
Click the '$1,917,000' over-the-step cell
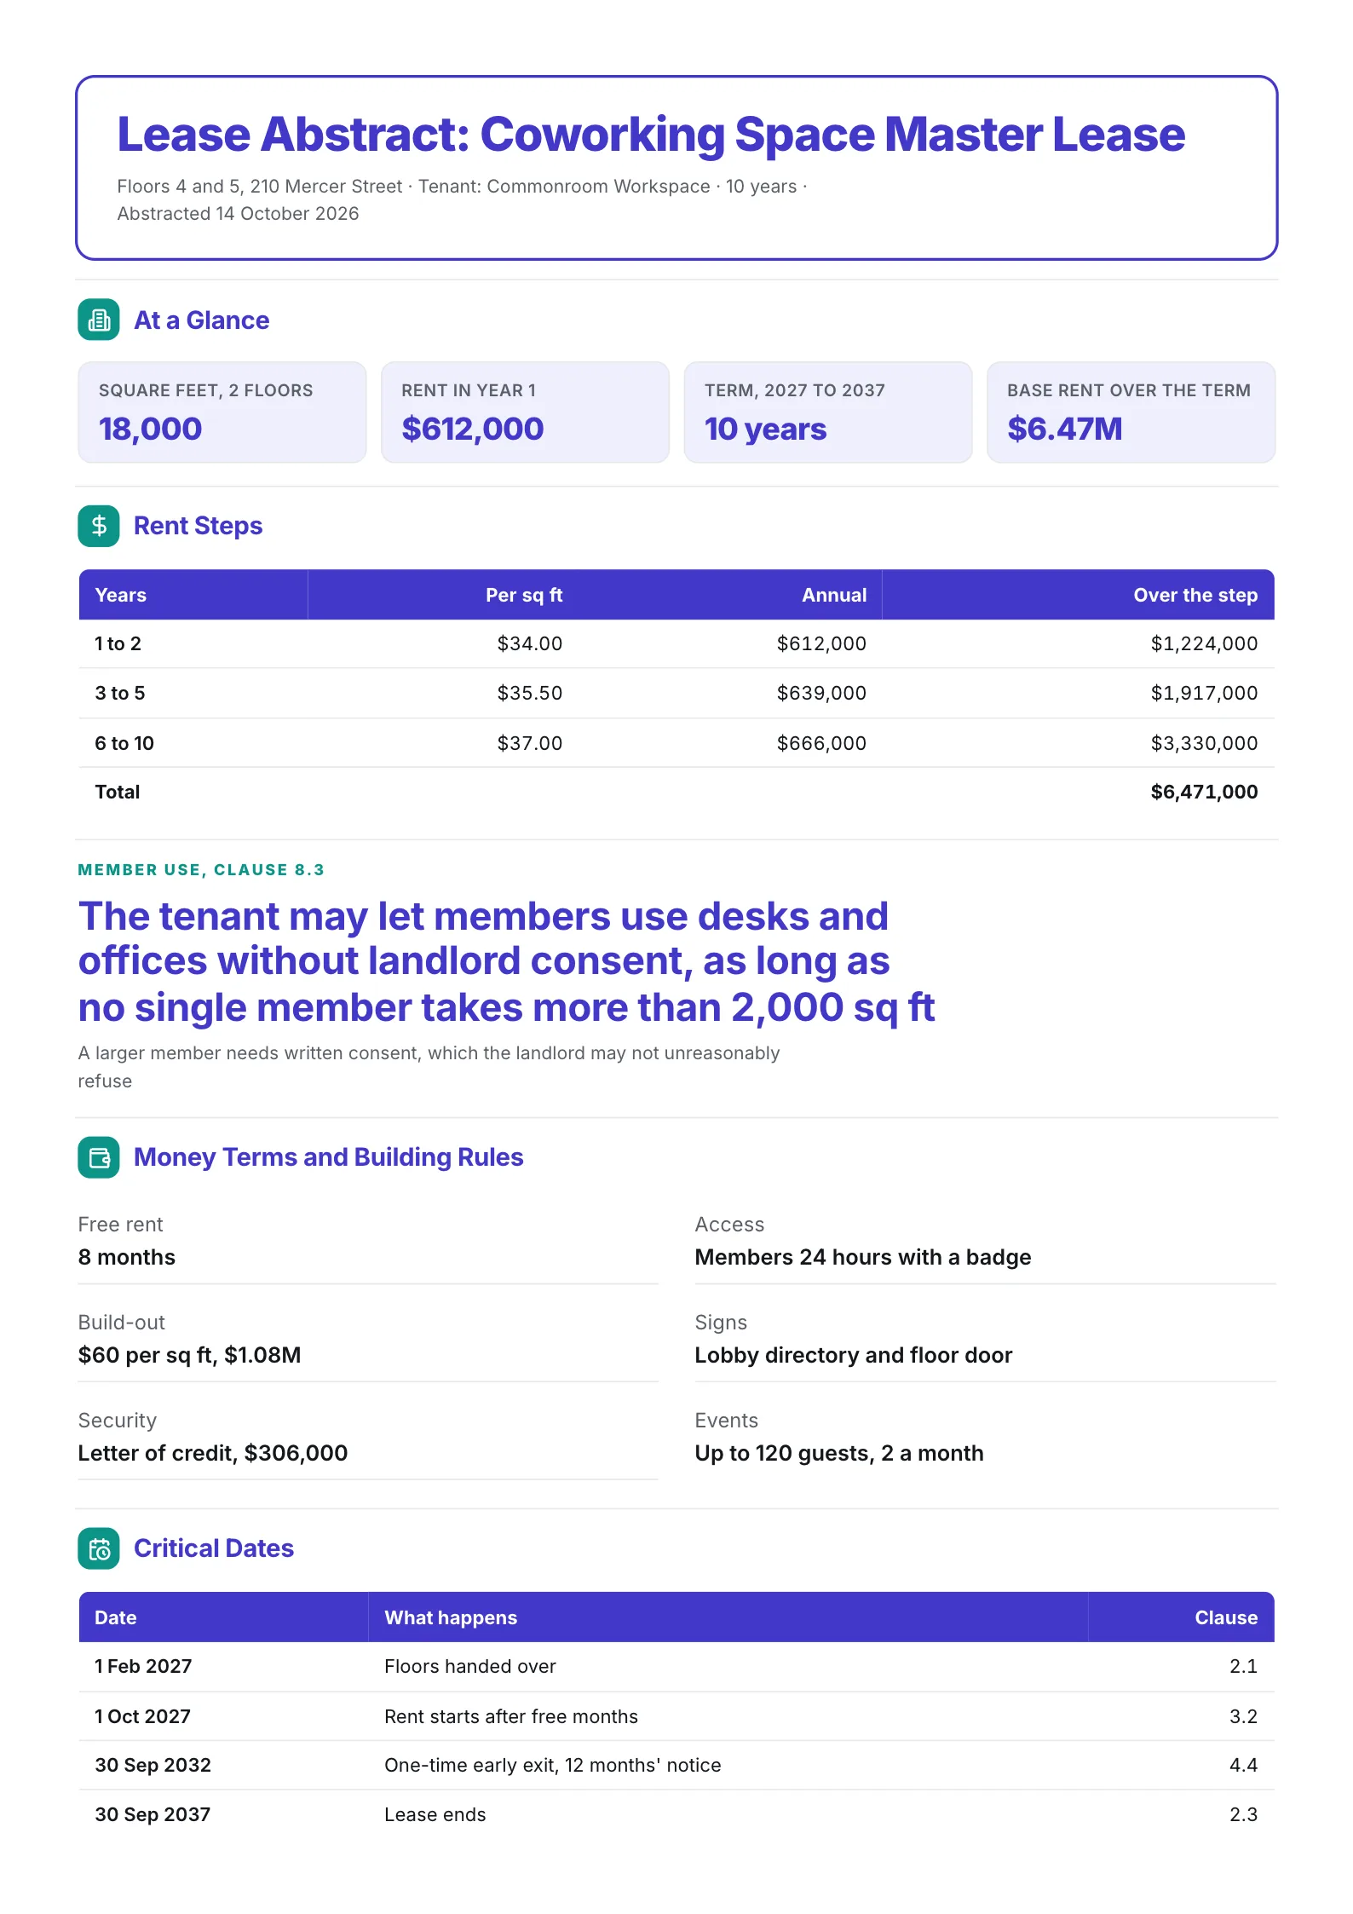(1204, 693)
